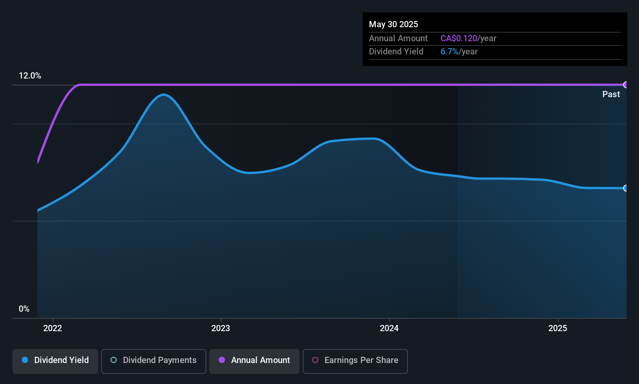Image resolution: width=639 pixels, height=384 pixels.
Task: Click the Dividend Yield label in tooltip
Action: coord(396,51)
